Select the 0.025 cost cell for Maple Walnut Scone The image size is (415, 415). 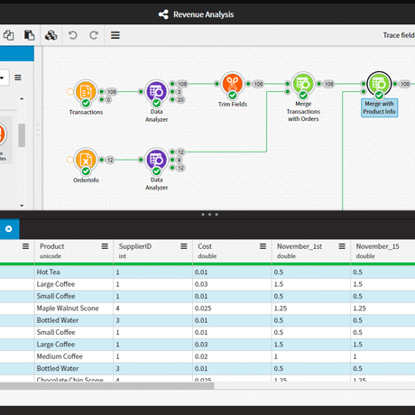(x=232, y=309)
